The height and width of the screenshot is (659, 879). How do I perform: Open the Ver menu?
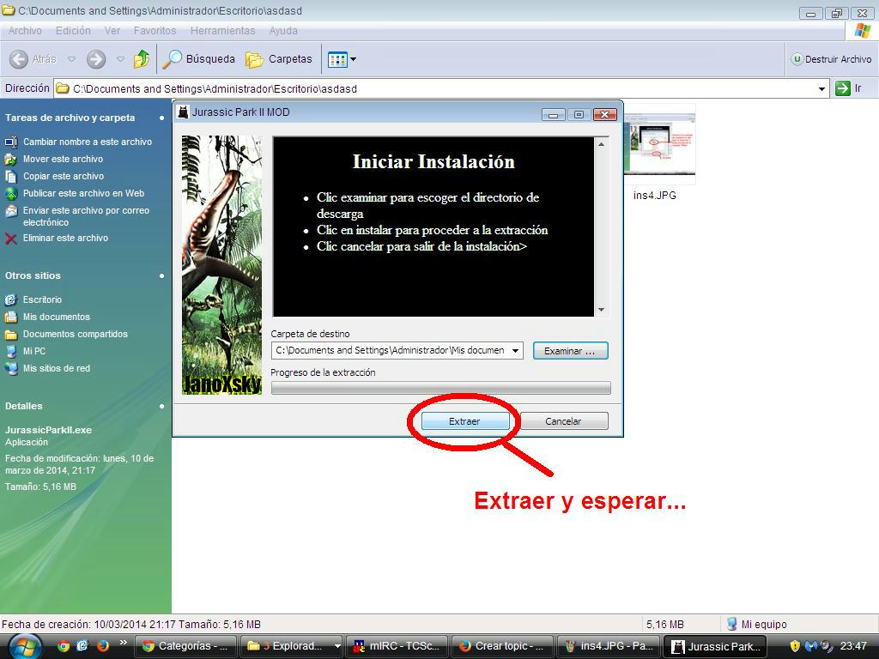click(112, 30)
